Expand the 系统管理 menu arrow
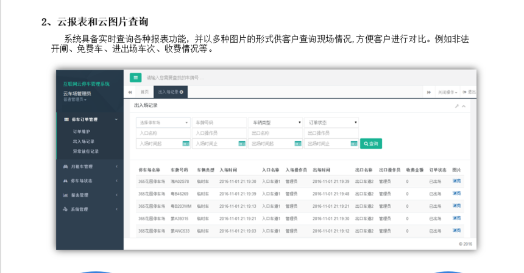 tap(116, 209)
